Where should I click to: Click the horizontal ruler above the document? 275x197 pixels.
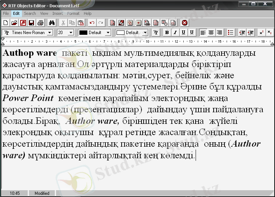(x=137, y=41)
